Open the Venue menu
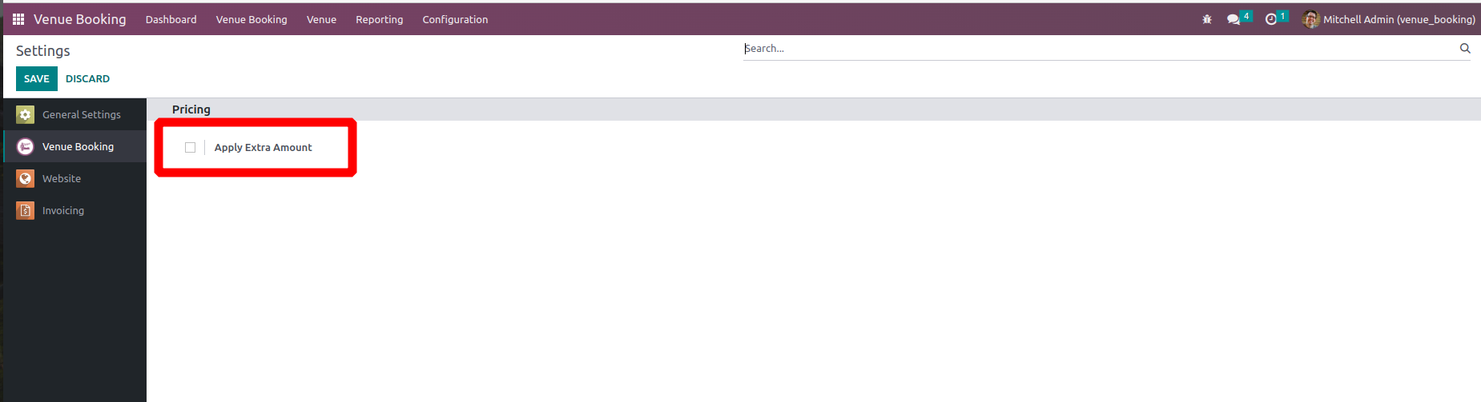Image resolution: width=1481 pixels, height=402 pixels. click(x=321, y=19)
